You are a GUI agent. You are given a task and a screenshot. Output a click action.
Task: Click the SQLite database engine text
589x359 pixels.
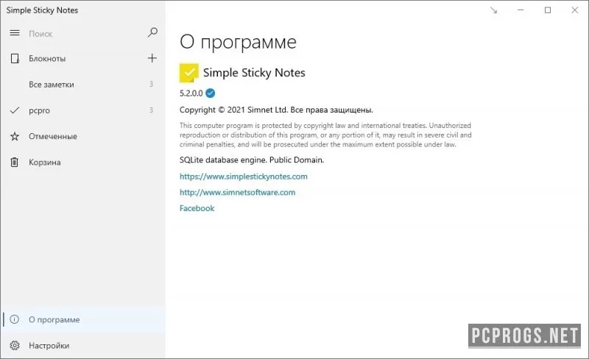[x=252, y=160]
